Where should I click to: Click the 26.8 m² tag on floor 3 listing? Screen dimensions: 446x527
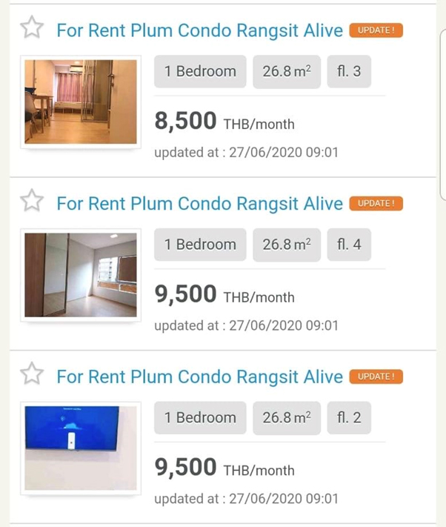[287, 72]
